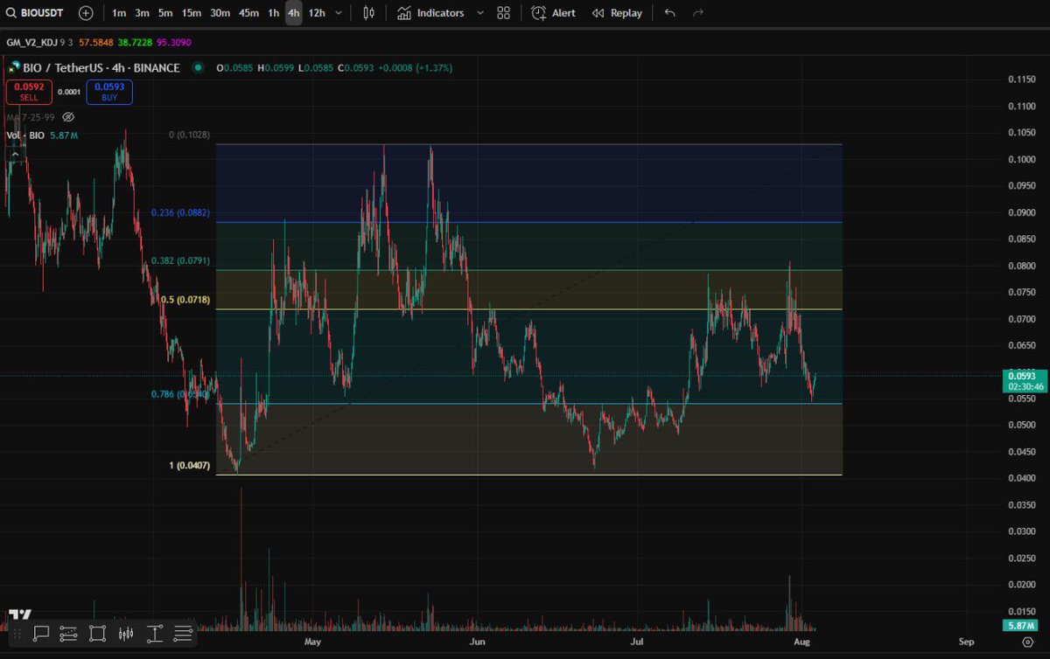Choose the active 4h timeframe
This screenshot has height=659, width=1050.
pos(294,13)
